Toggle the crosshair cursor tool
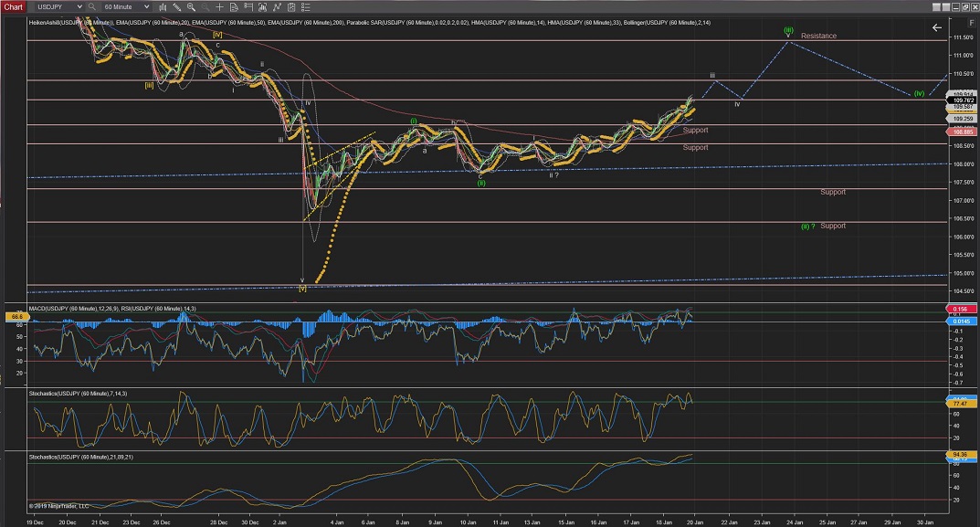Image resolution: width=980 pixels, height=527 pixels. click(x=219, y=6)
